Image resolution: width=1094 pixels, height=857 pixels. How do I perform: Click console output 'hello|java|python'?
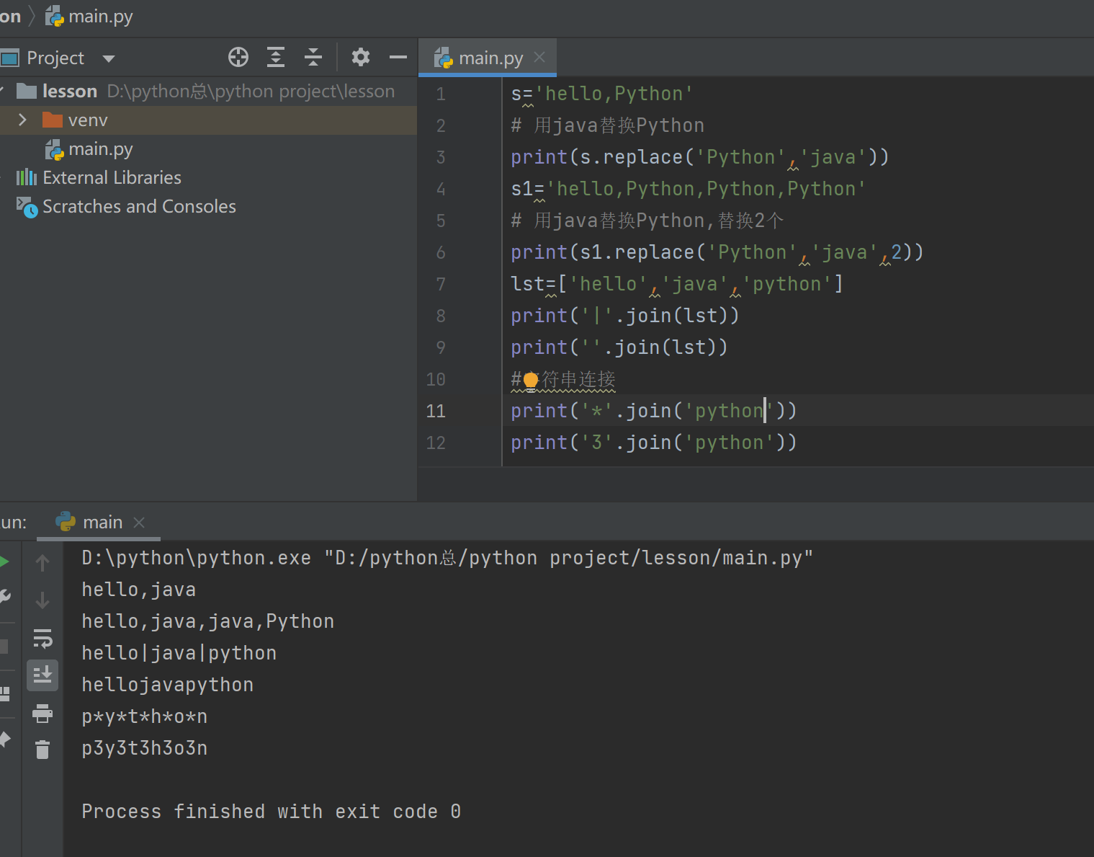179,653
